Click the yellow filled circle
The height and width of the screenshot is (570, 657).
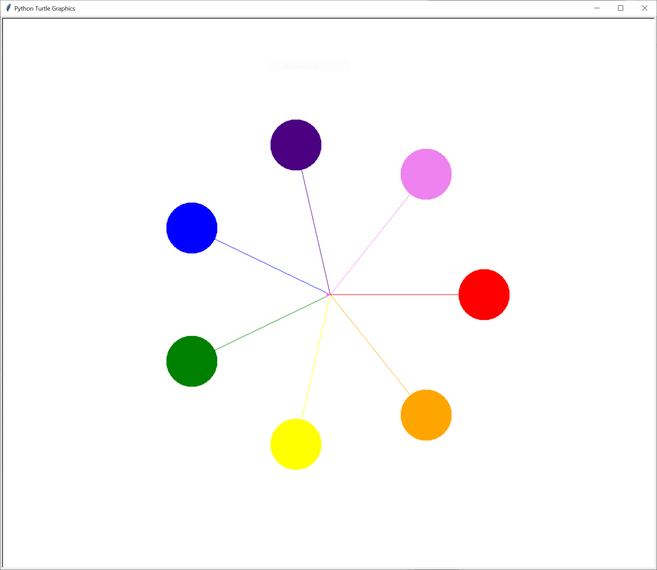296,444
